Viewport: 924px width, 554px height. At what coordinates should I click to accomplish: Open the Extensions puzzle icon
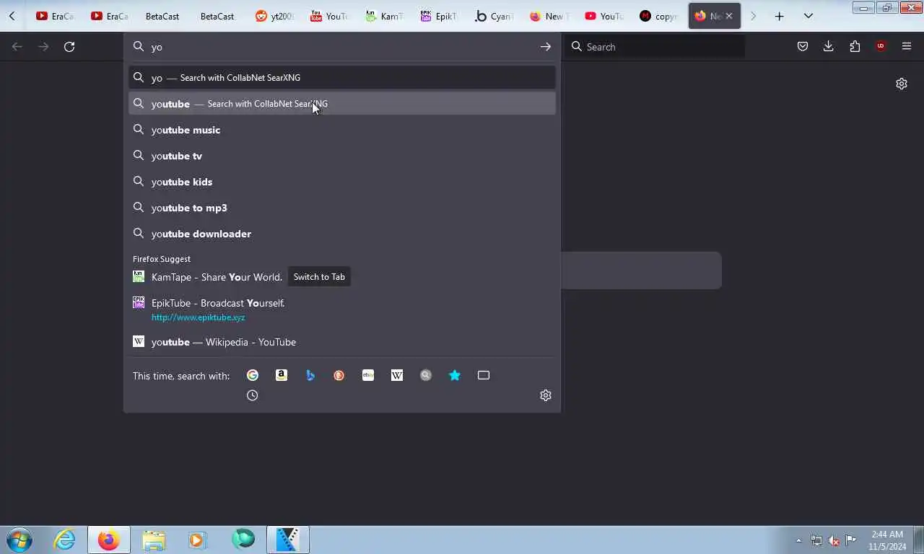coord(855,47)
